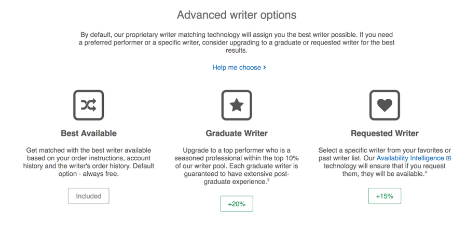
Task: Open footnote 3 after post-graduate experience
Action: pos(268,179)
